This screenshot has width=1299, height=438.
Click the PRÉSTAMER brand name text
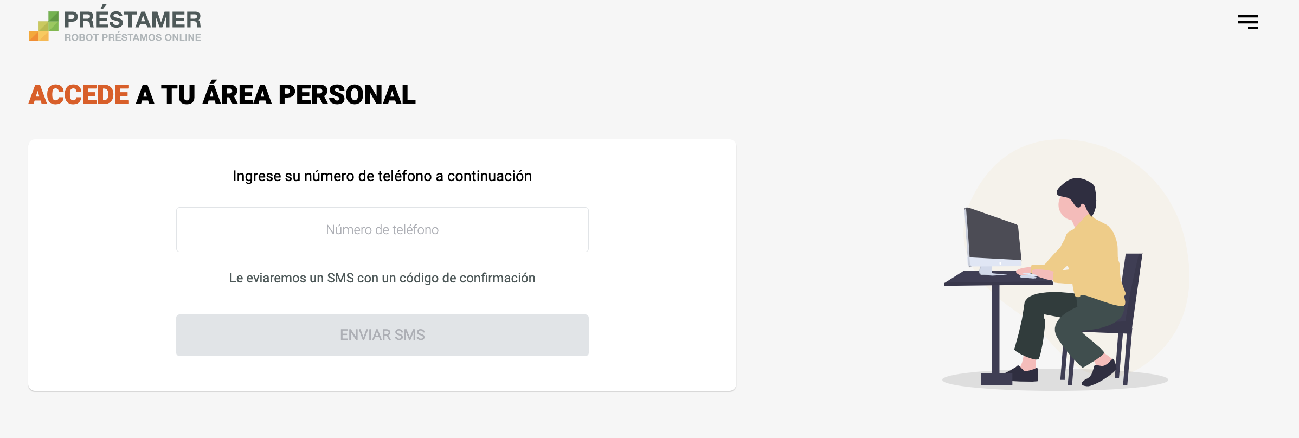132,18
